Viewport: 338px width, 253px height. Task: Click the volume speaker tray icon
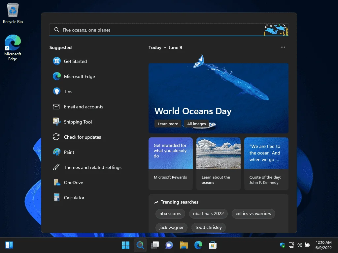point(299,245)
